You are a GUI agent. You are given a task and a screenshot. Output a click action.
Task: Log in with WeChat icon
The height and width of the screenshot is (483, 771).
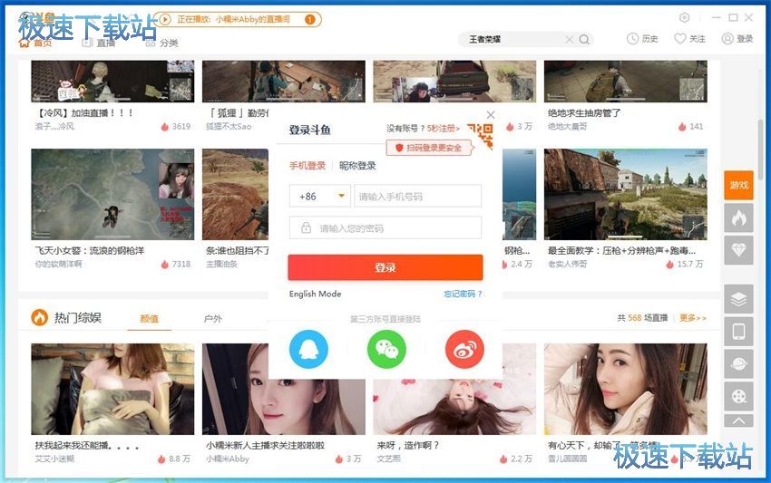[x=386, y=350]
